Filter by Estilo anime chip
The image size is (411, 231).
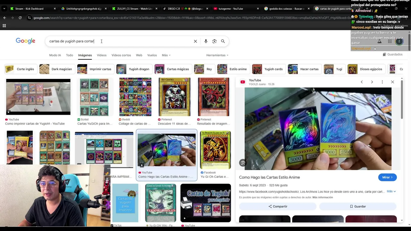(233, 69)
